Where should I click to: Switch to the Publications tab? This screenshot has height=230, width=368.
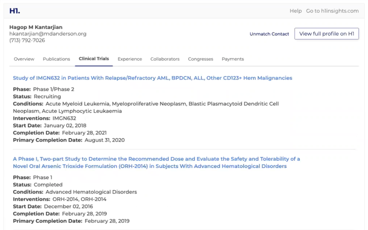56,59
